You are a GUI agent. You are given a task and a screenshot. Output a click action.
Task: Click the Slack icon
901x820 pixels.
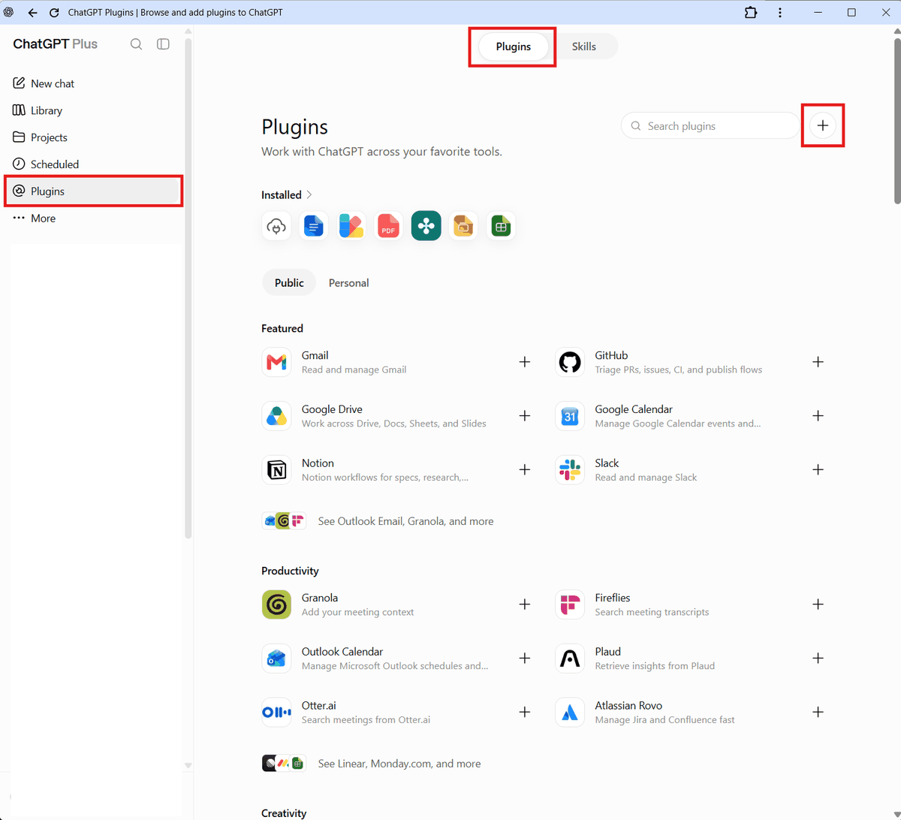(x=570, y=470)
